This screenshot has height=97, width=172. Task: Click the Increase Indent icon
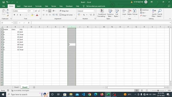coord(57,15)
